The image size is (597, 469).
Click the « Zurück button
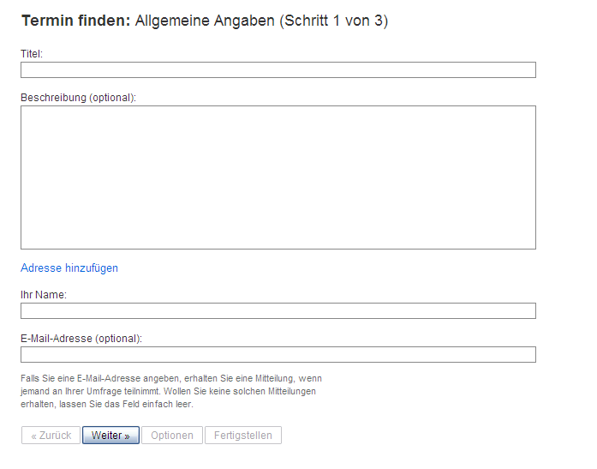(51, 436)
